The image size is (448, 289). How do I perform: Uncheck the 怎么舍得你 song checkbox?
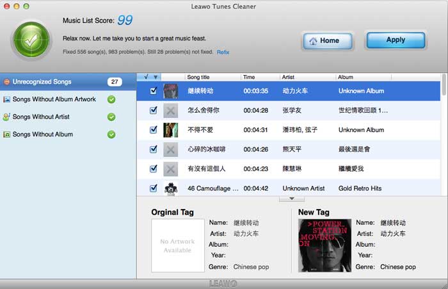pos(154,110)
